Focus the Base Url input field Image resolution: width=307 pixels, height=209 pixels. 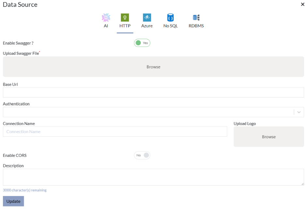(153, 92)
